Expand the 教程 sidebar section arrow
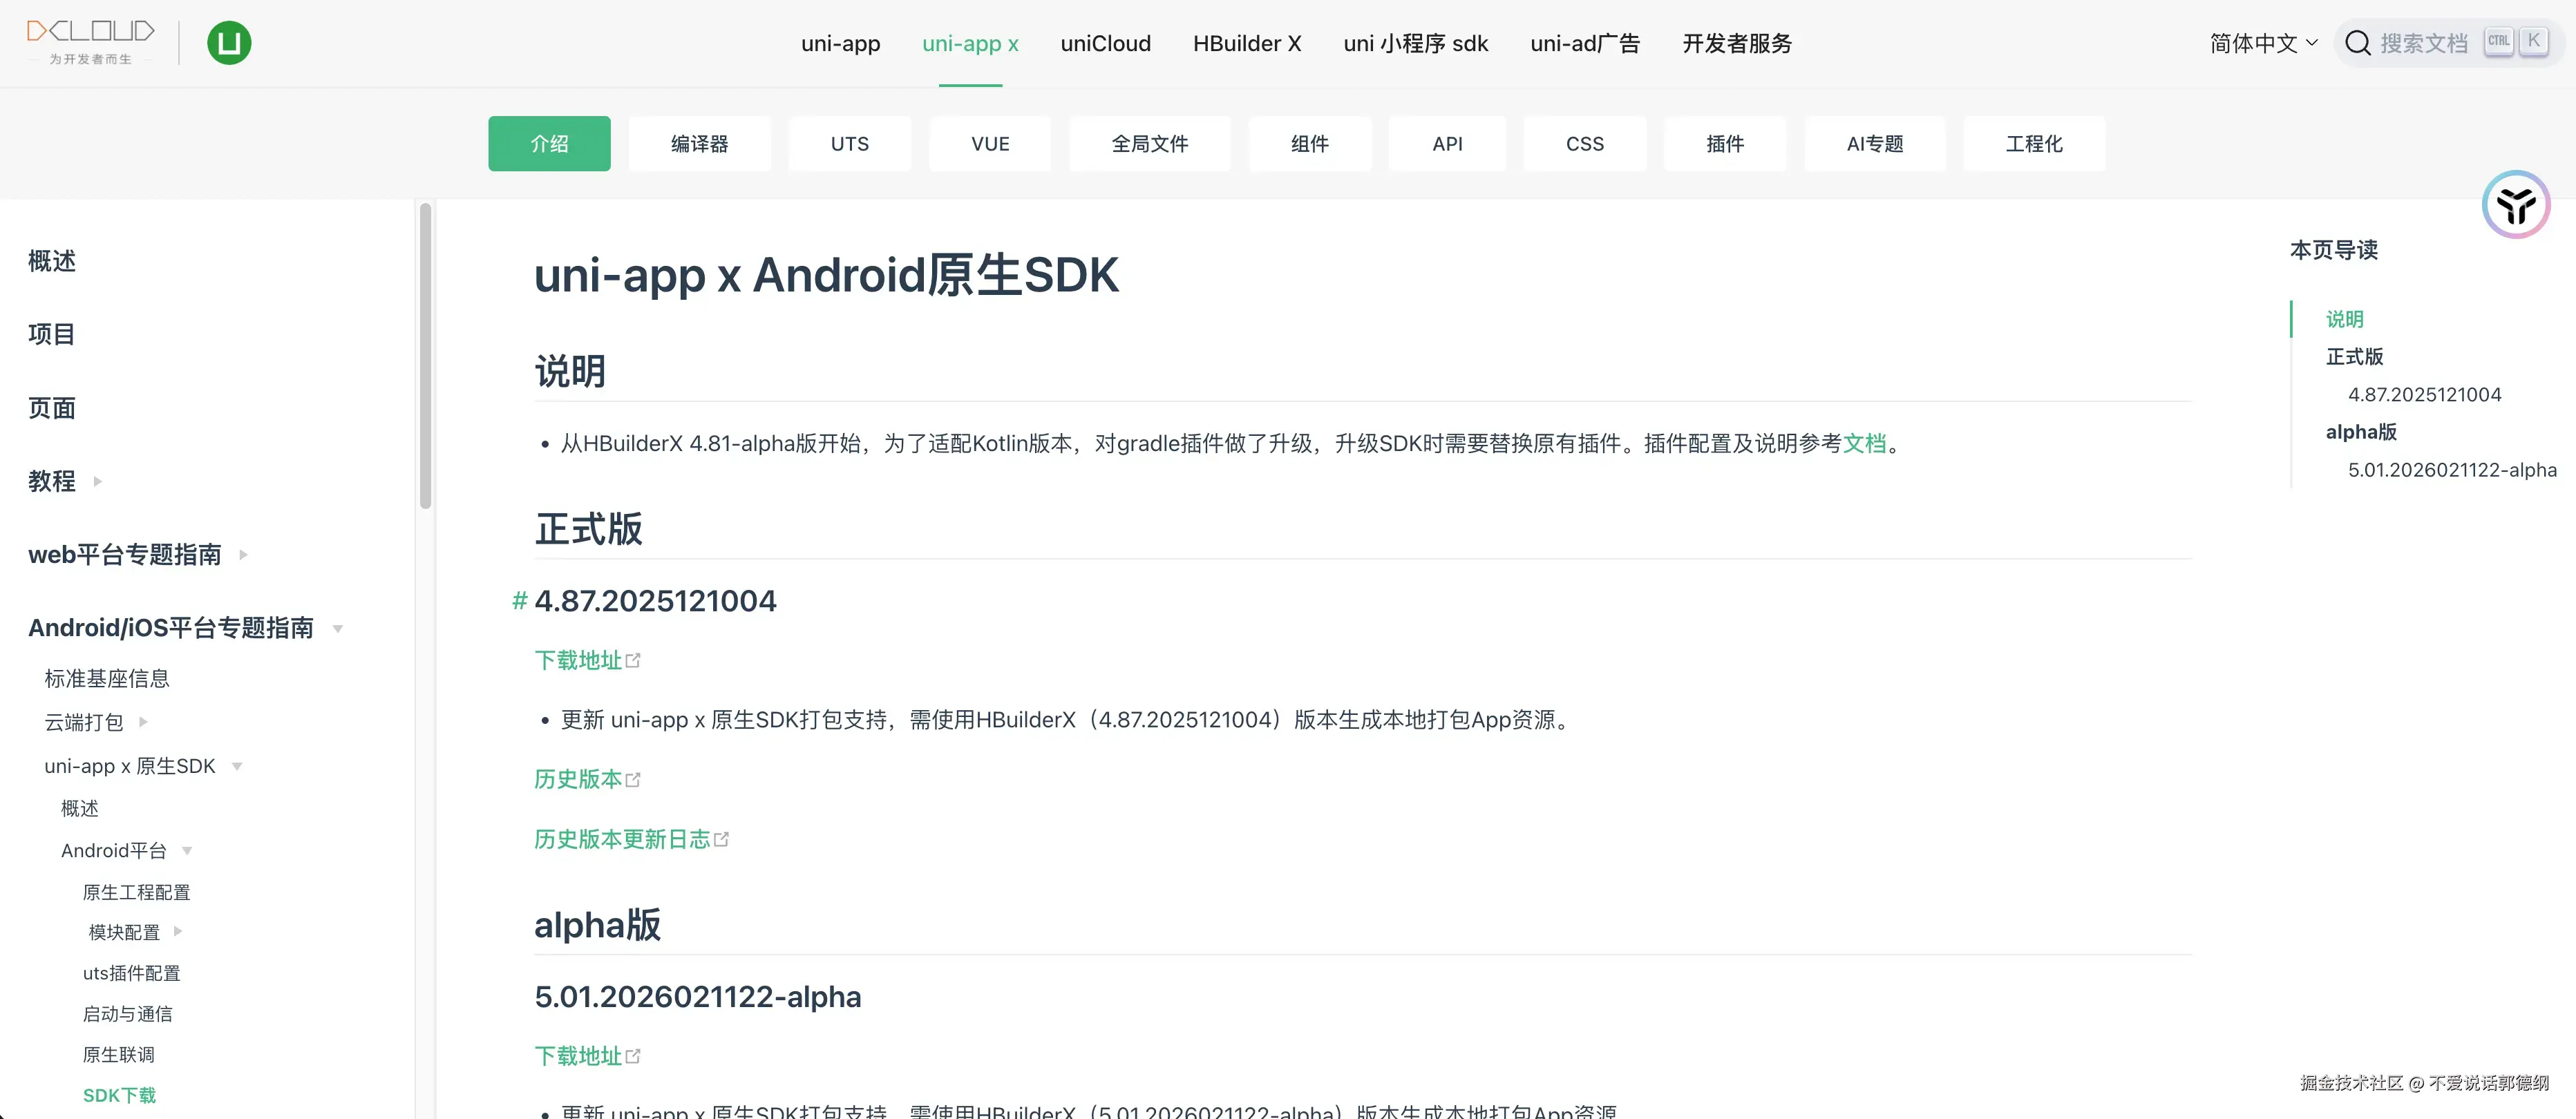 [x=98, y=481]
